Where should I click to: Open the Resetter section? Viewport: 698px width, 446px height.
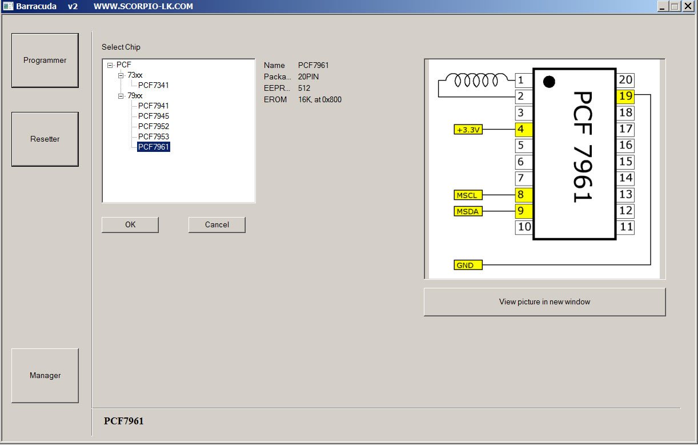pyautogui.click(x=45, y=139)
